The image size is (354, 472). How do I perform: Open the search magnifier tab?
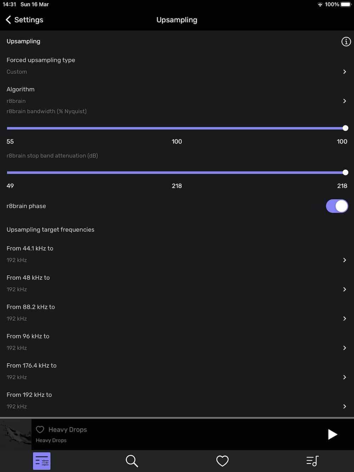pyautogui.click(x=132, y=461)
